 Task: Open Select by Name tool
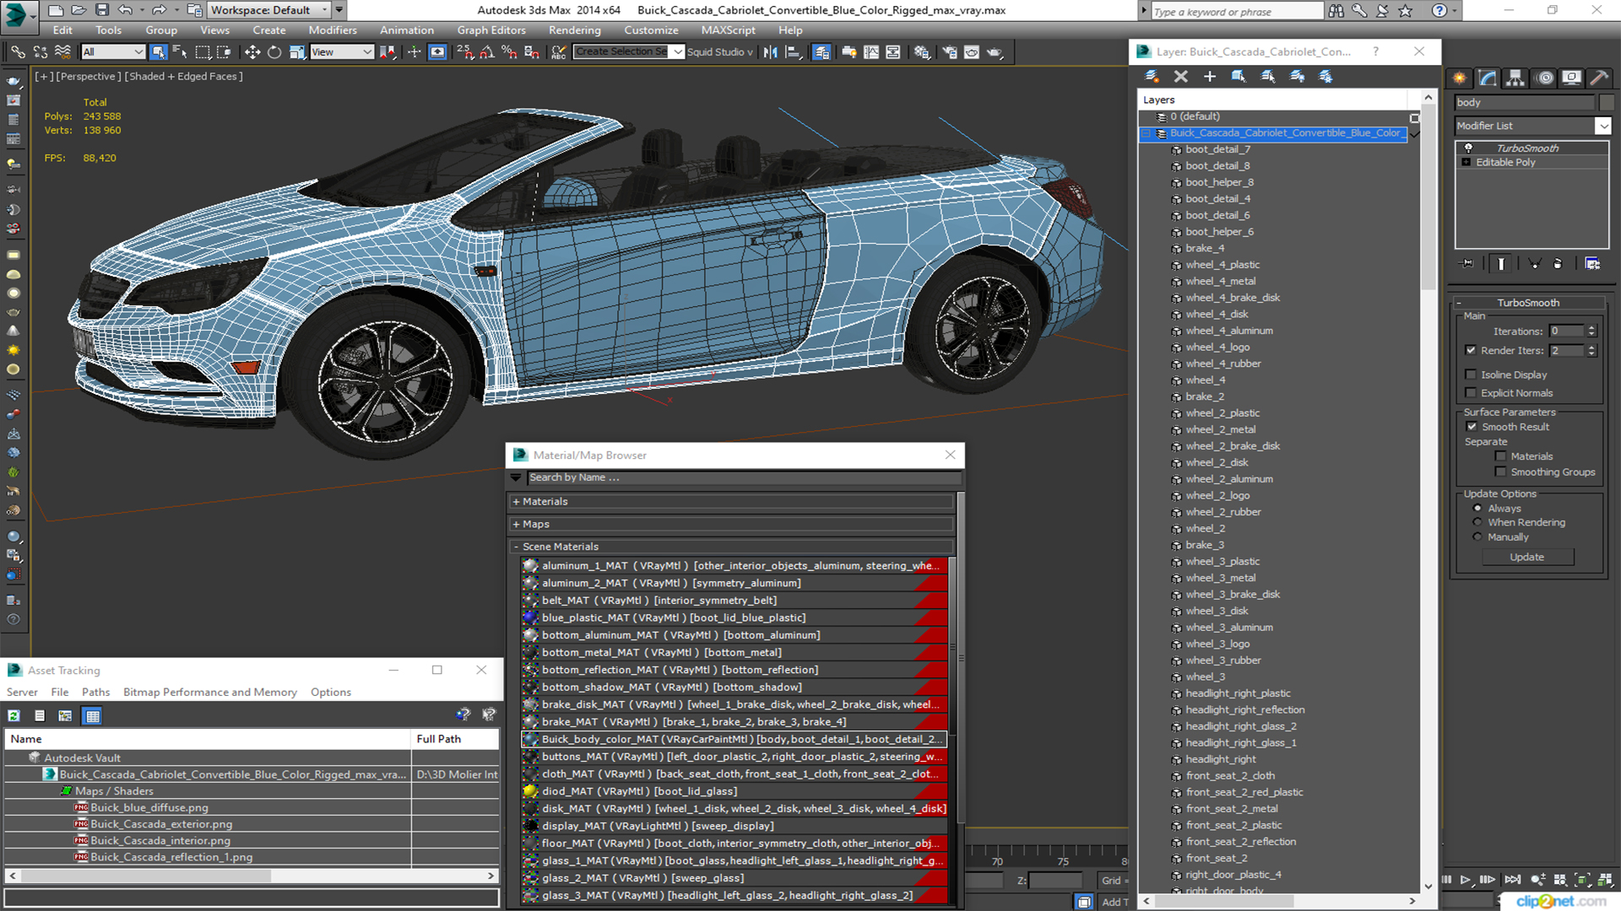pyautogui.click(x=180, y=52)
